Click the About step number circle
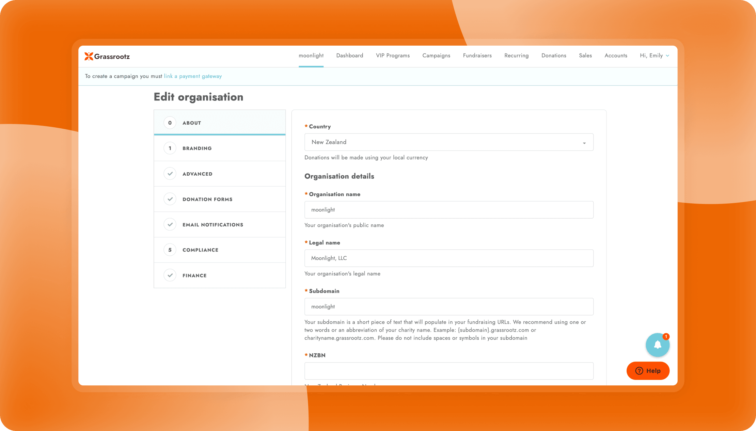The height and width of the screenshot is (431, 756). tap(170, 123)
